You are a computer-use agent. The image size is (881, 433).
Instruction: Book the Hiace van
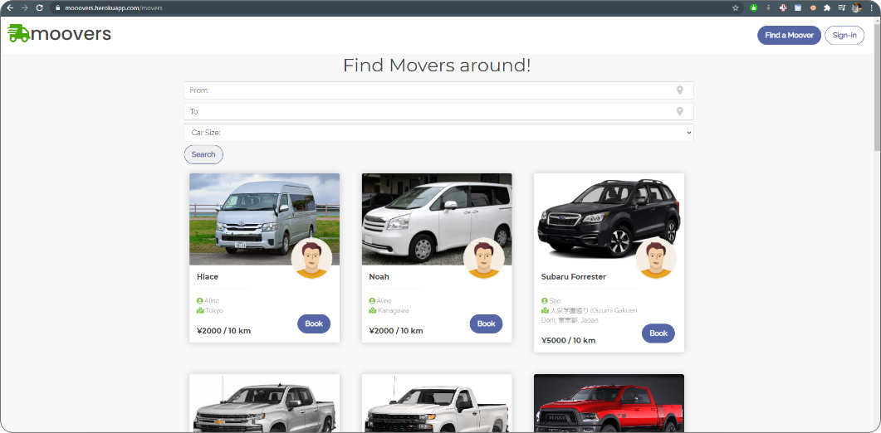[314, 324]
